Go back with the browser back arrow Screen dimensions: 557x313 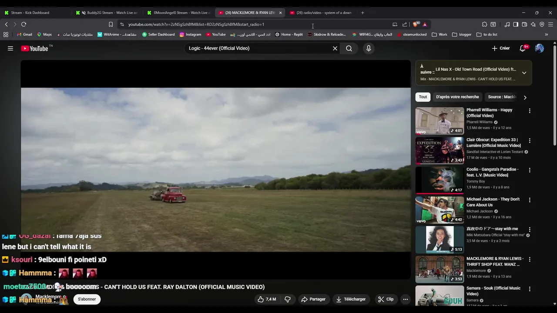point(6,24)
